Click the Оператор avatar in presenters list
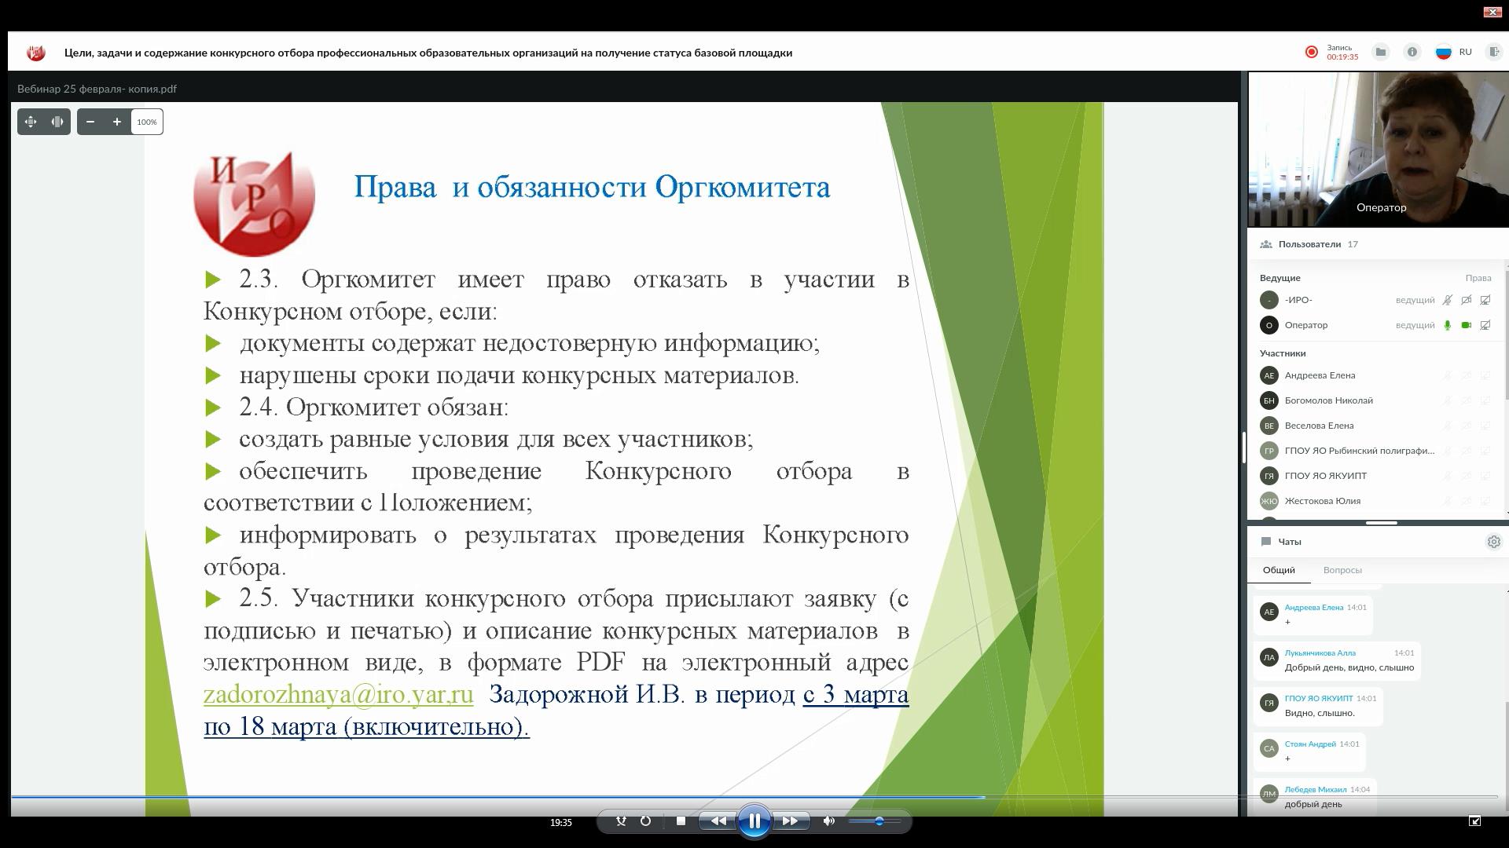This screenshot has width=1509, height=848. point(1269,325)
